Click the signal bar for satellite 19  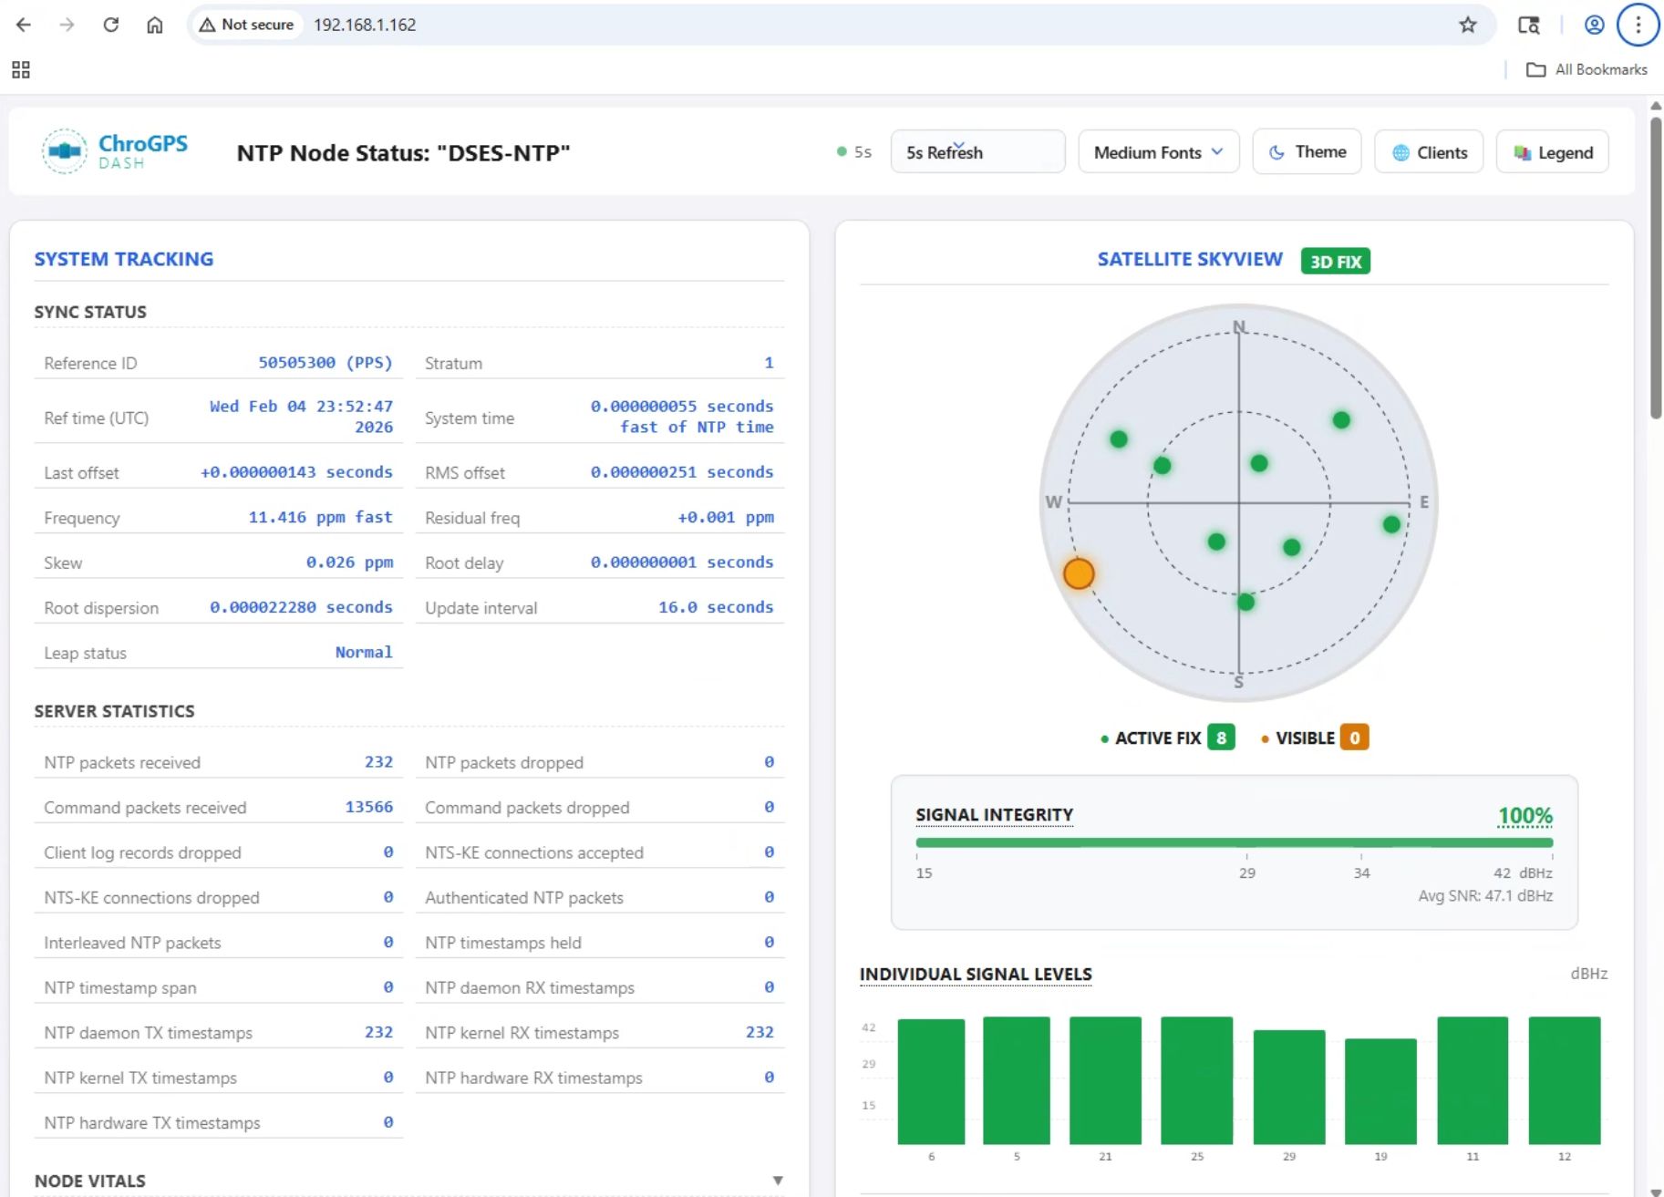pos(1380,1090)
